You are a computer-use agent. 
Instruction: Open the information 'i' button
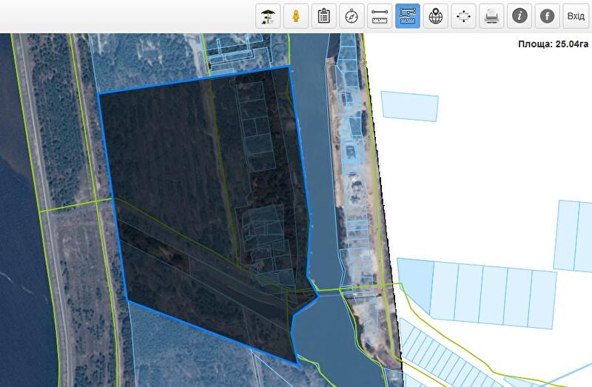coord(520,16)
